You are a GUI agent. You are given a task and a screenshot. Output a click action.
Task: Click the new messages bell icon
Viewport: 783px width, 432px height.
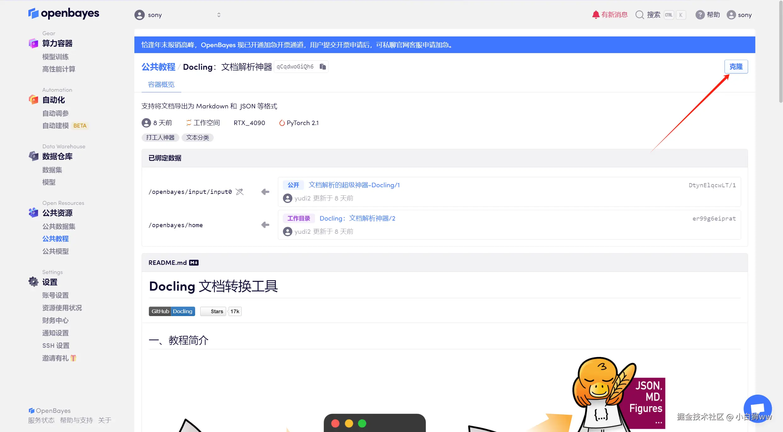tap(595, 15)
